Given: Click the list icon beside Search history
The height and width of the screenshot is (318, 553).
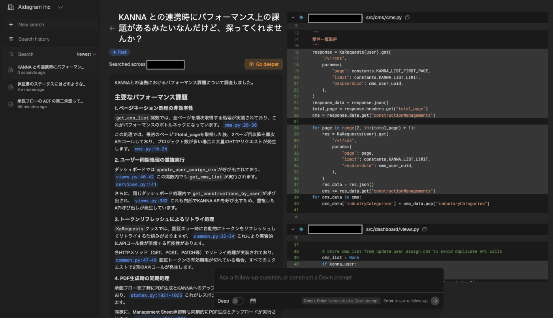Looking at the screenshot, I should coord(11,39).
